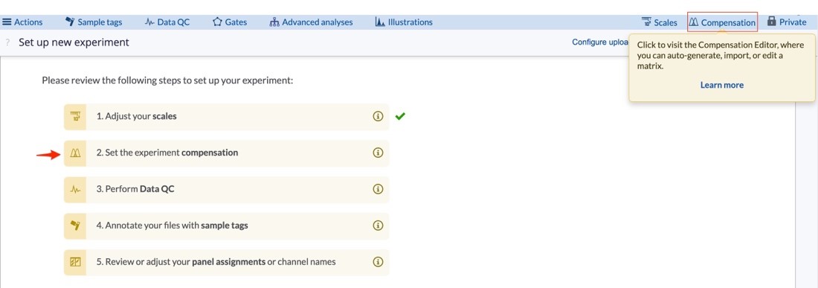Show info for panel assignments step
This screenshot has width=818, height=288.
[x=379, y=262]
